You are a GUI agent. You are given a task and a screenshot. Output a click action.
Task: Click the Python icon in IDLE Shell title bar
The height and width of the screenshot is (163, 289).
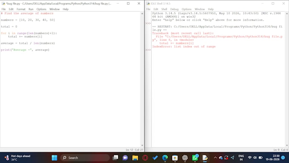[148, 3]
